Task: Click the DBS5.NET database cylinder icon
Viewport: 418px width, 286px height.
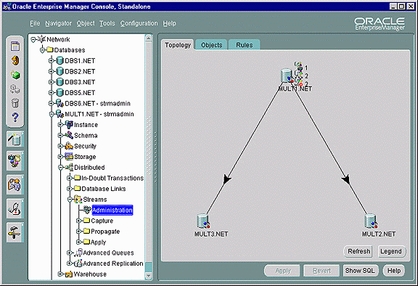Action: point(60,93)
